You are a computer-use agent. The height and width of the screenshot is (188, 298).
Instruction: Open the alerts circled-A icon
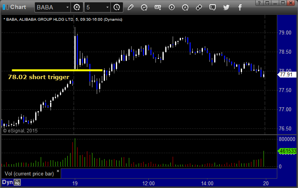[185, 7]
